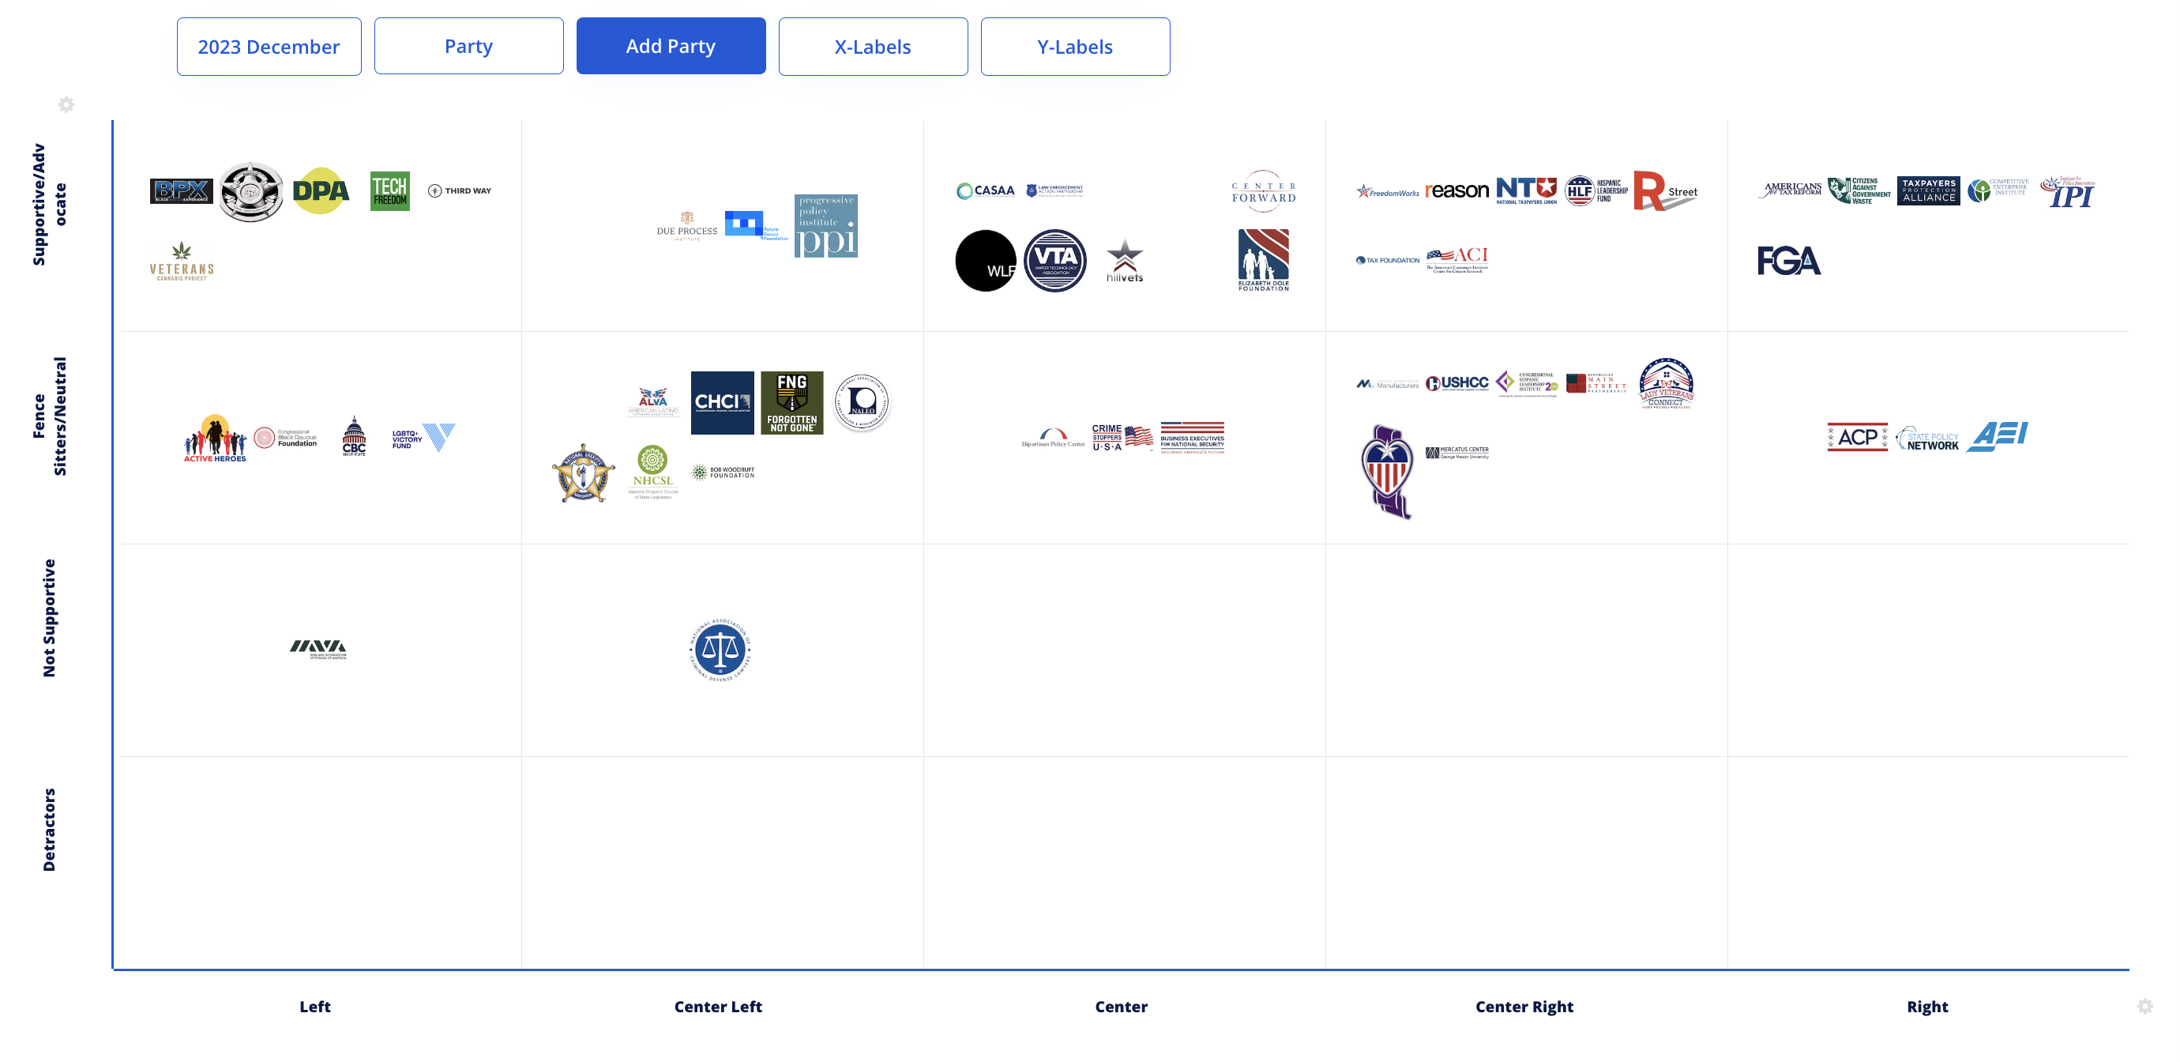Image resolution: width=2180 pixels, height=1062 pixels.
Task: Select the CHCI logo
Action: (723, 403)
